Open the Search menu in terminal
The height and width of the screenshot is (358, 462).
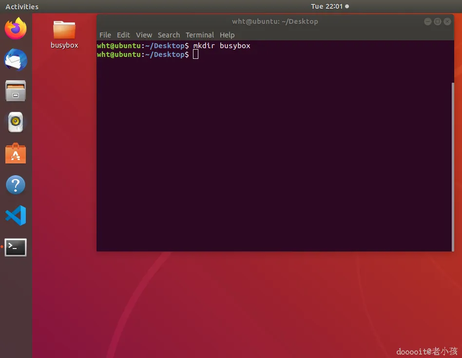pos(169,35)
